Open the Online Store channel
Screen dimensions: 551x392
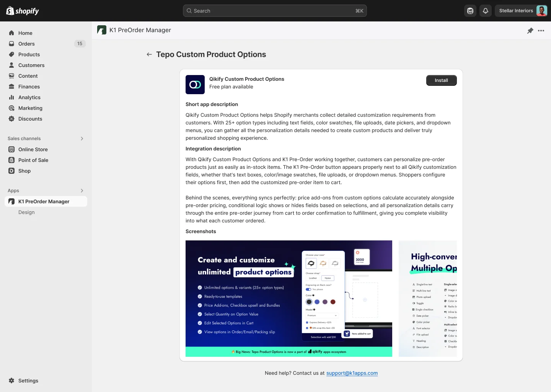pos(33,149)
